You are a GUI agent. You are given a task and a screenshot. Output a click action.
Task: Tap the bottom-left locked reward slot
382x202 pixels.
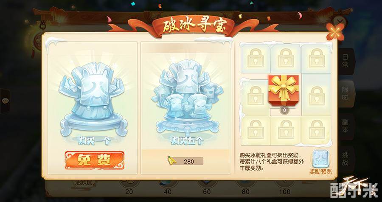click(x=255, y=130)
